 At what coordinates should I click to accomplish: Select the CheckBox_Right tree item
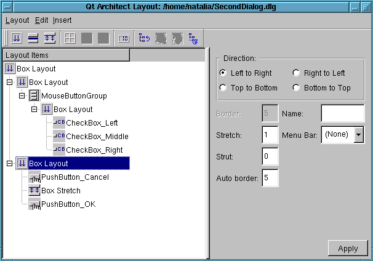point(94,150)
